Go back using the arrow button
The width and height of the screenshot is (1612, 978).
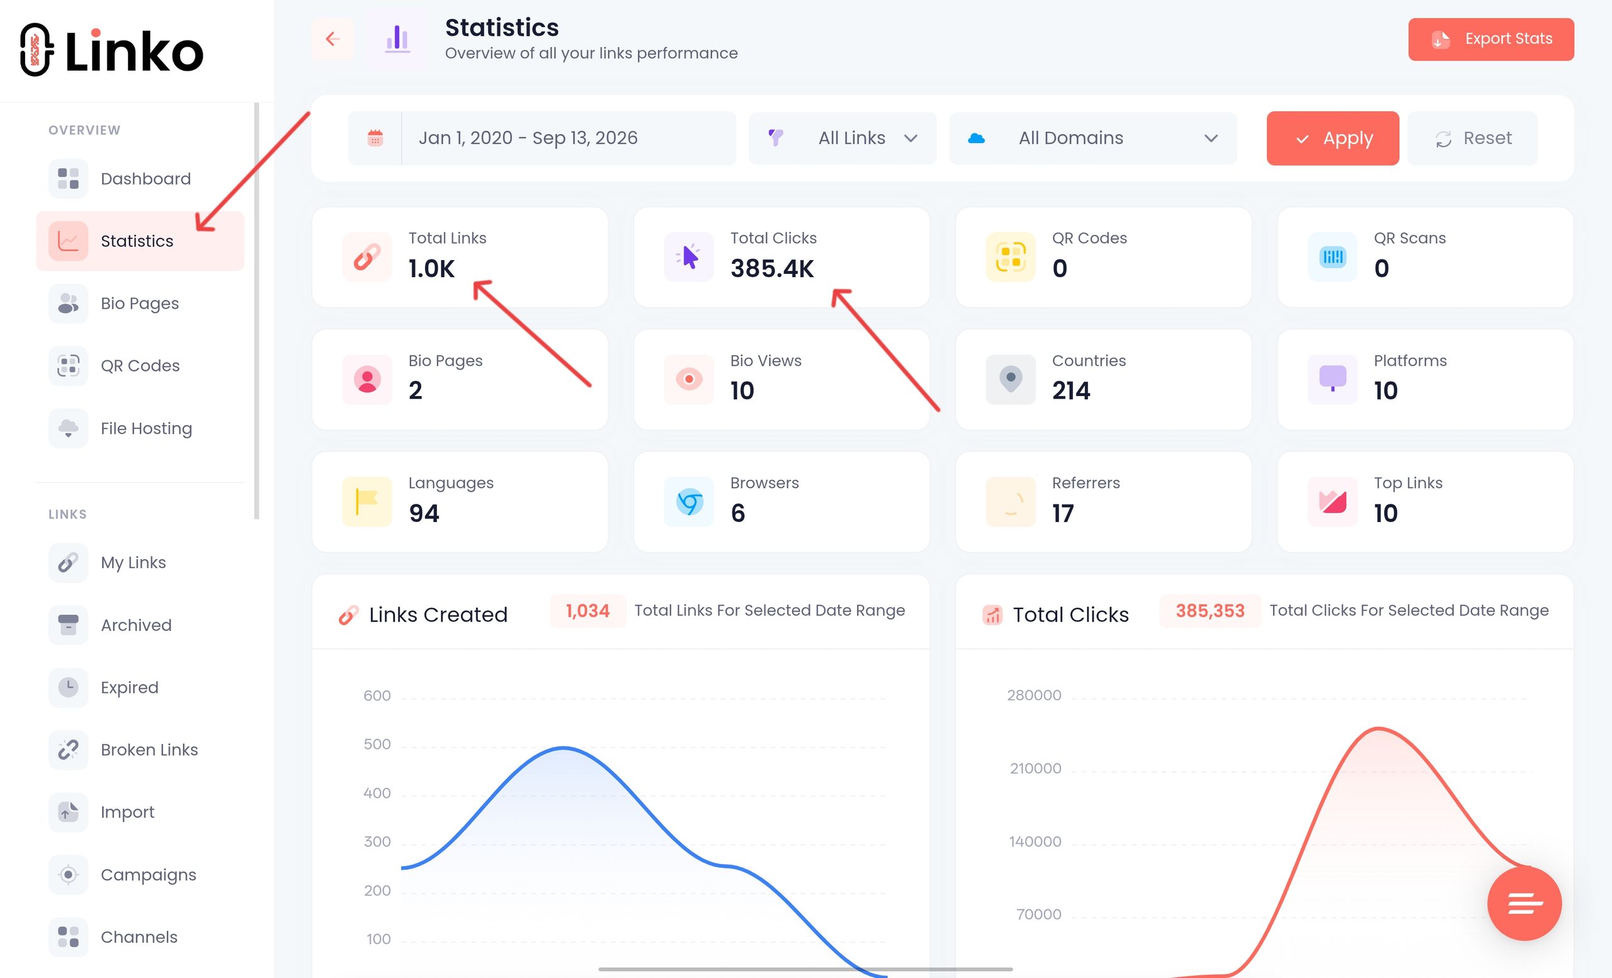coord(333,39)
